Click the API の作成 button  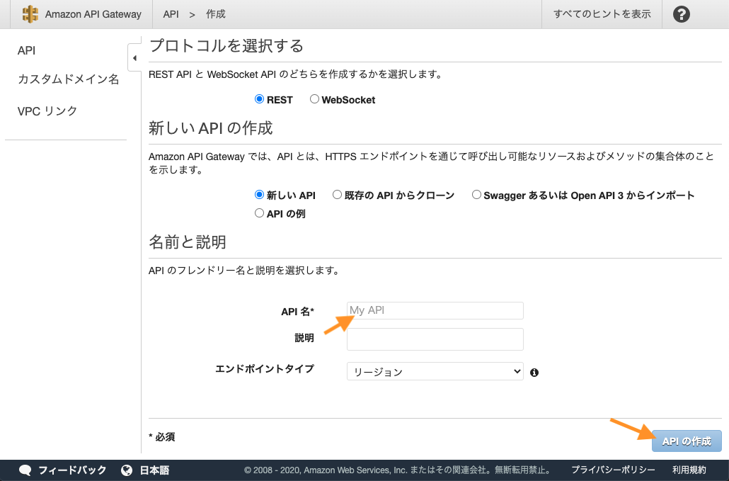(x=687, y=441)
